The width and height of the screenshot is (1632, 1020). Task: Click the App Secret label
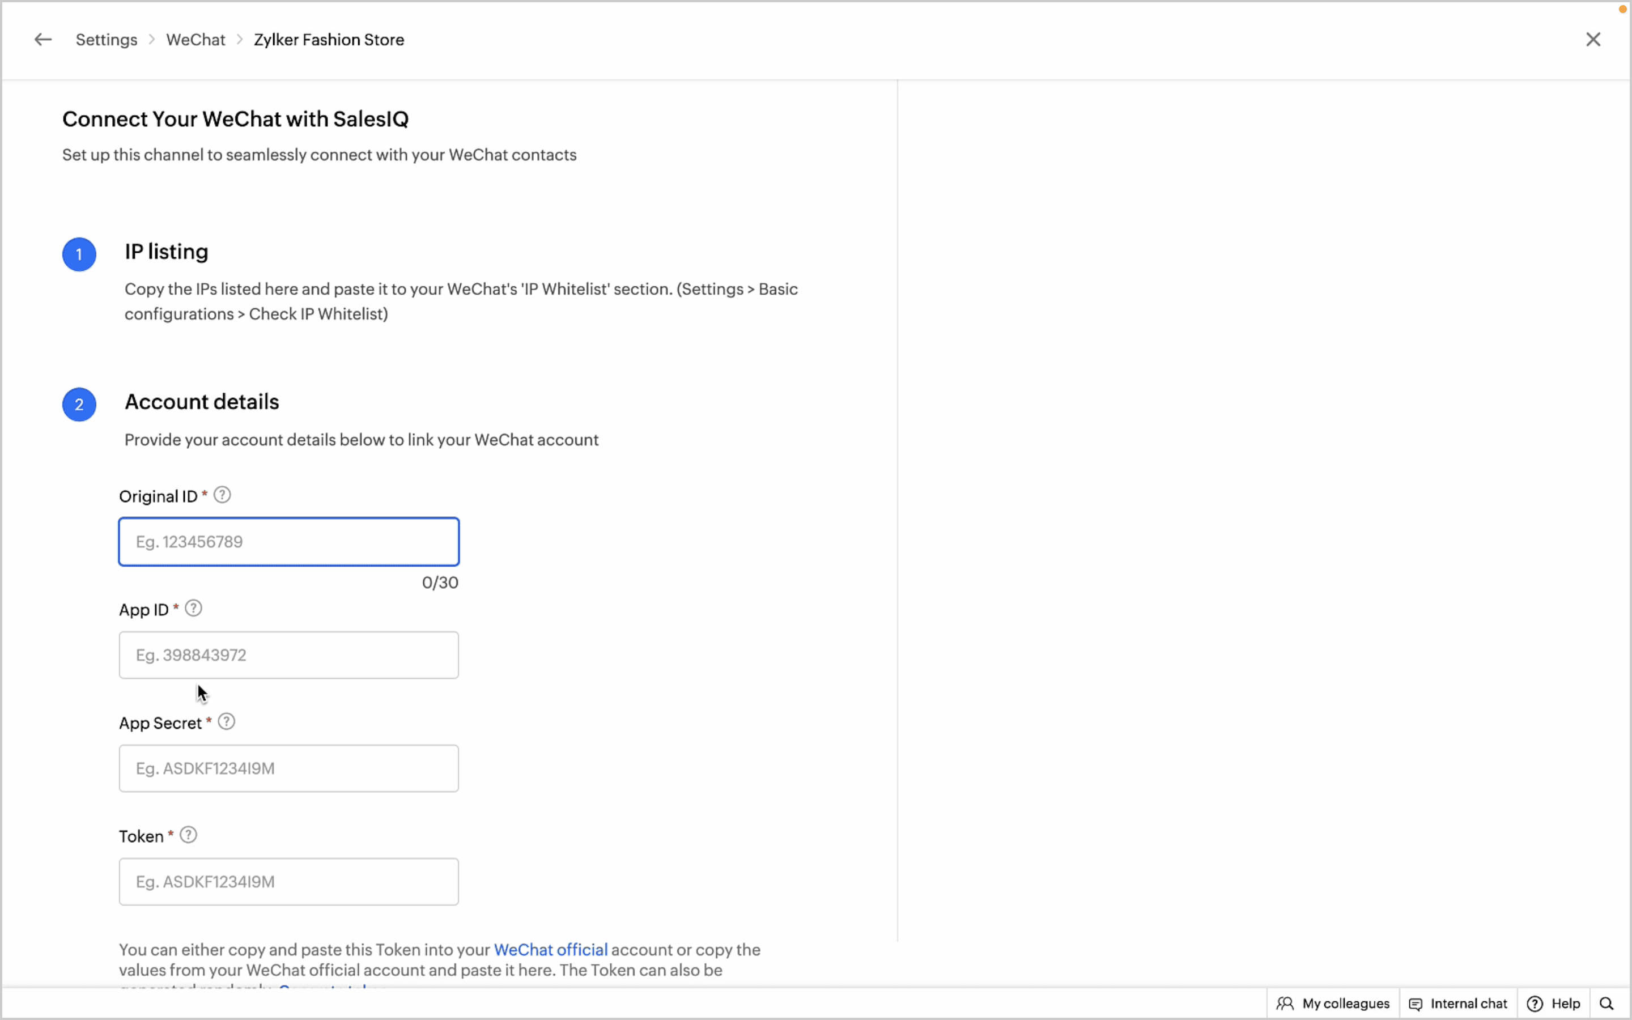tap(160, 723)
